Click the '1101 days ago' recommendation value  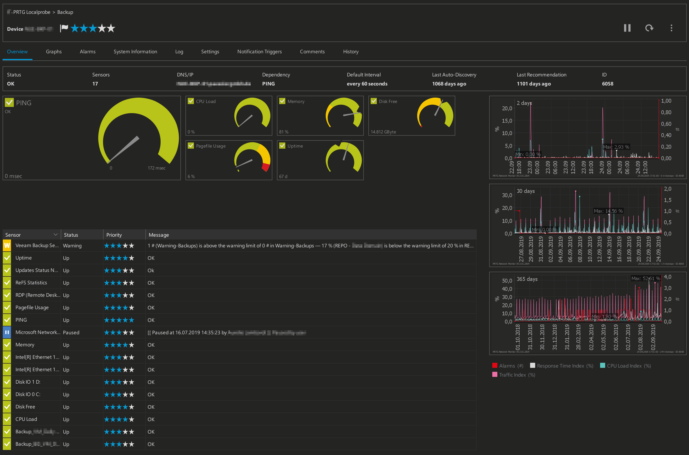(534, 83)
